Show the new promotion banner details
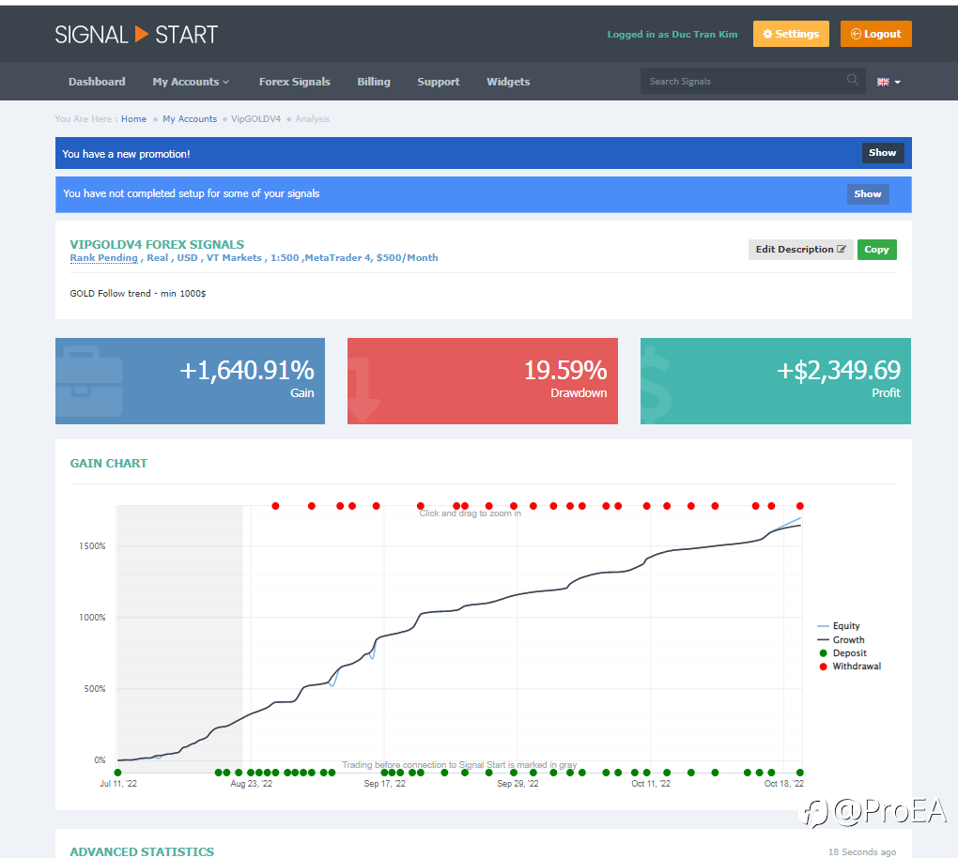The height and width of the screenshot is (858, 958). 882,153
